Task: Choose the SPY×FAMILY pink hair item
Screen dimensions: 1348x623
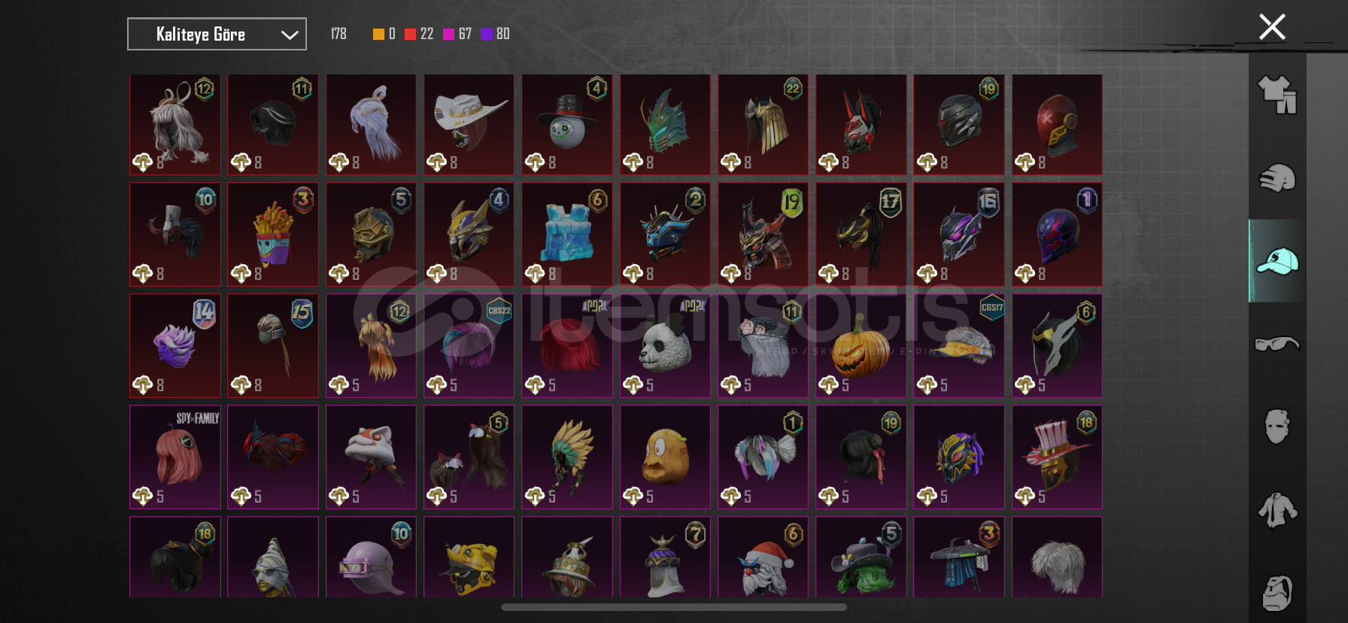Action: click(x=175, y=457)
